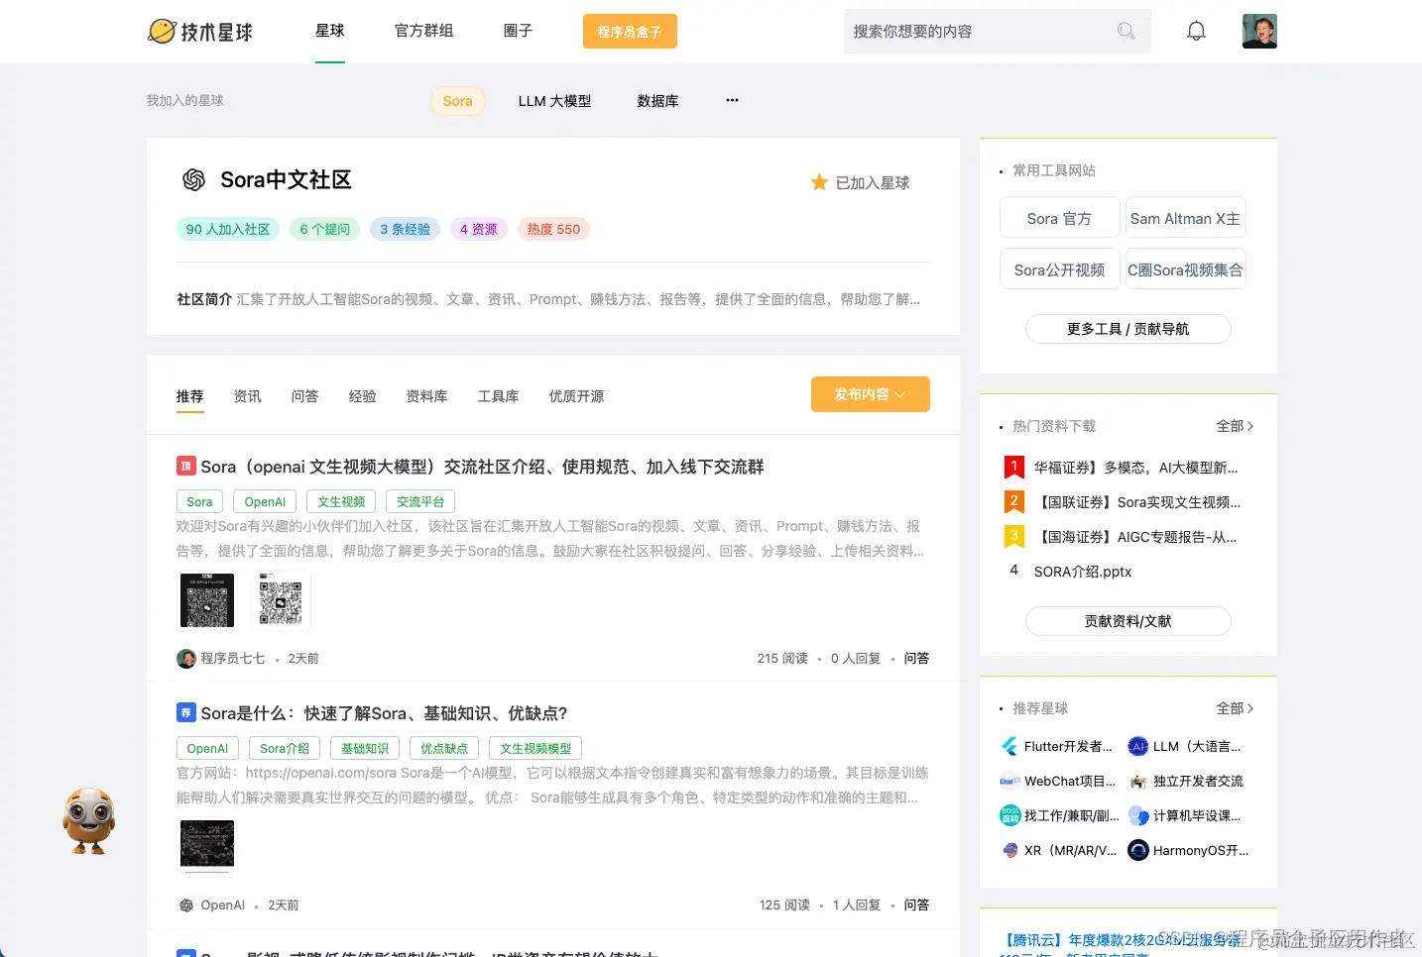Select the LLM 大模型 planet
This screenshot has width=1422, height=957.
[x=555, y=101]
